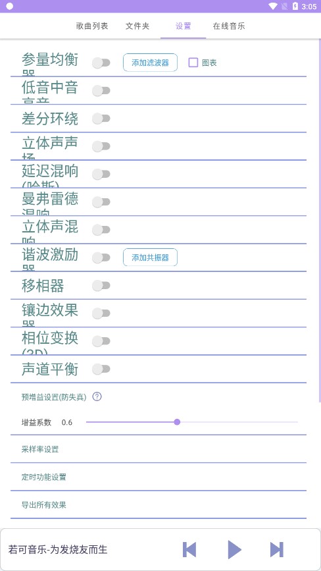
Task: Turn on 差分环绕 switch
Action: tap(101, 119)
